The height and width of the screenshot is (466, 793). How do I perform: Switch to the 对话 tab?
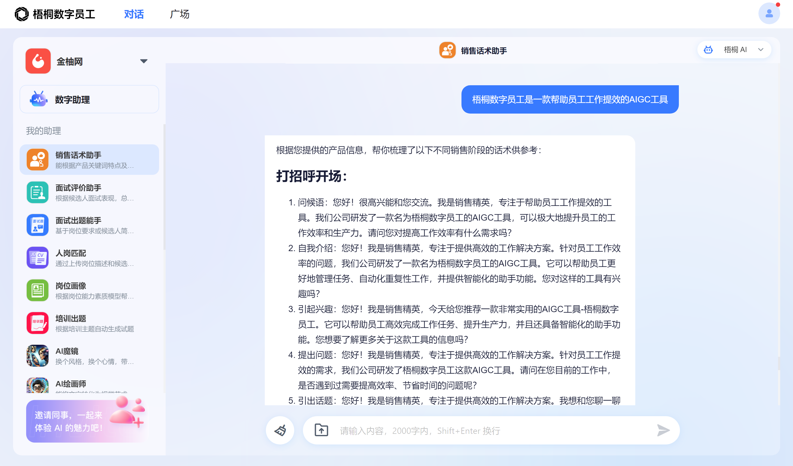click(134, 14)
